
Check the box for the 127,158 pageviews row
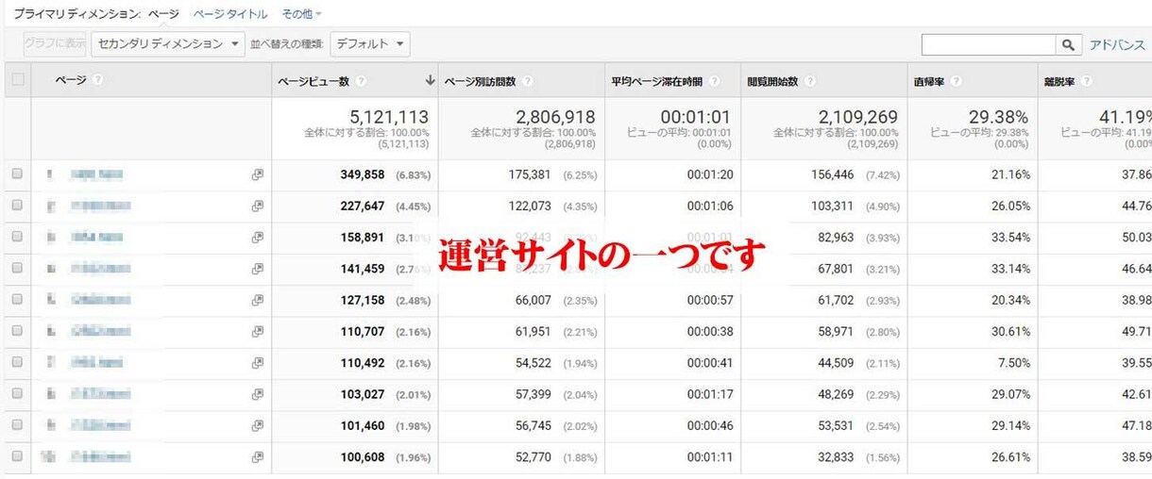coord(17,300)
